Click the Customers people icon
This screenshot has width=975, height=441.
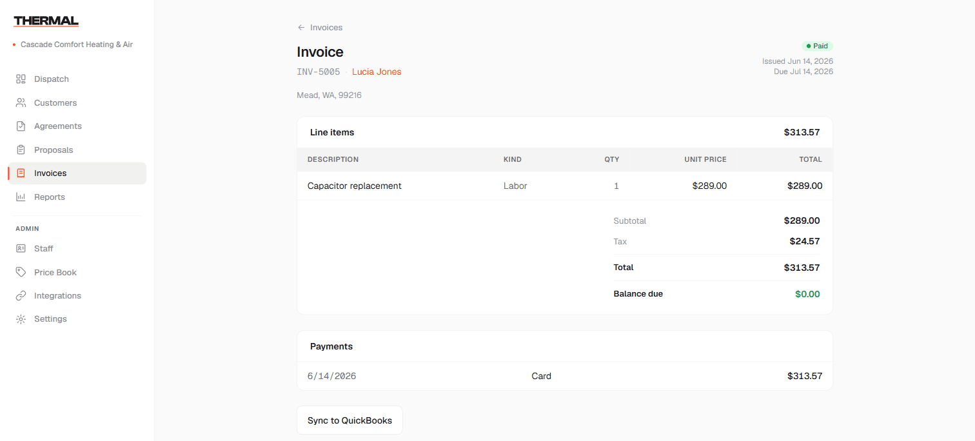point(21,103)
